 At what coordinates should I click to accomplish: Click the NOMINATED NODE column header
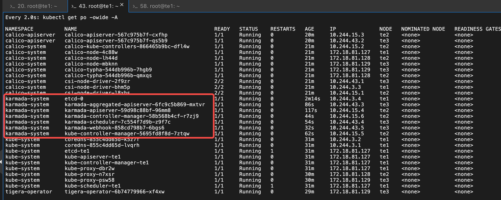[423, 29]
